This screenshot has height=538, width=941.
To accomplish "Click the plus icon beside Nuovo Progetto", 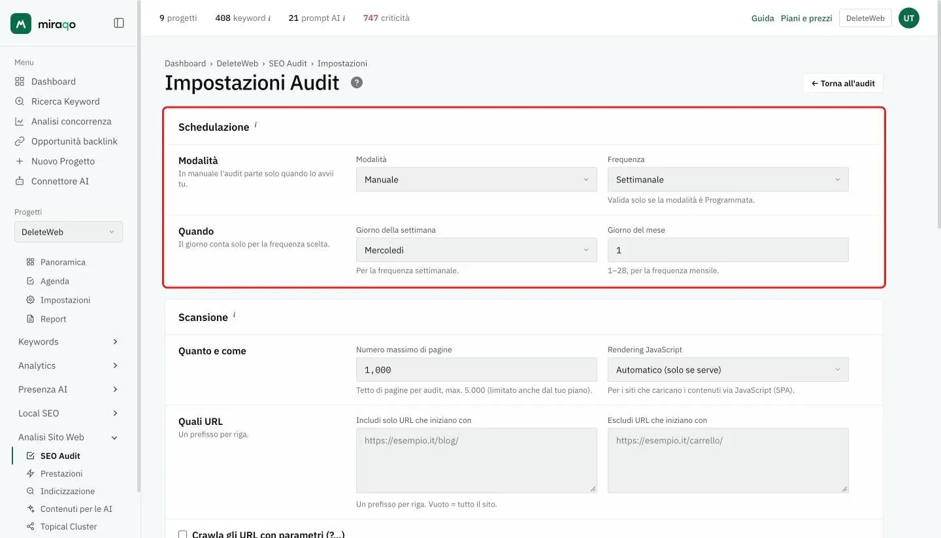I will pyautogui.click(x=20, y=161).
